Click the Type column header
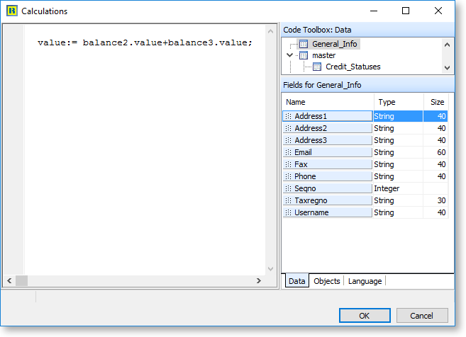 [398, 102]
